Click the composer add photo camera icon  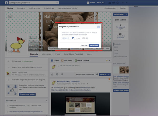[x=52, y=75]
